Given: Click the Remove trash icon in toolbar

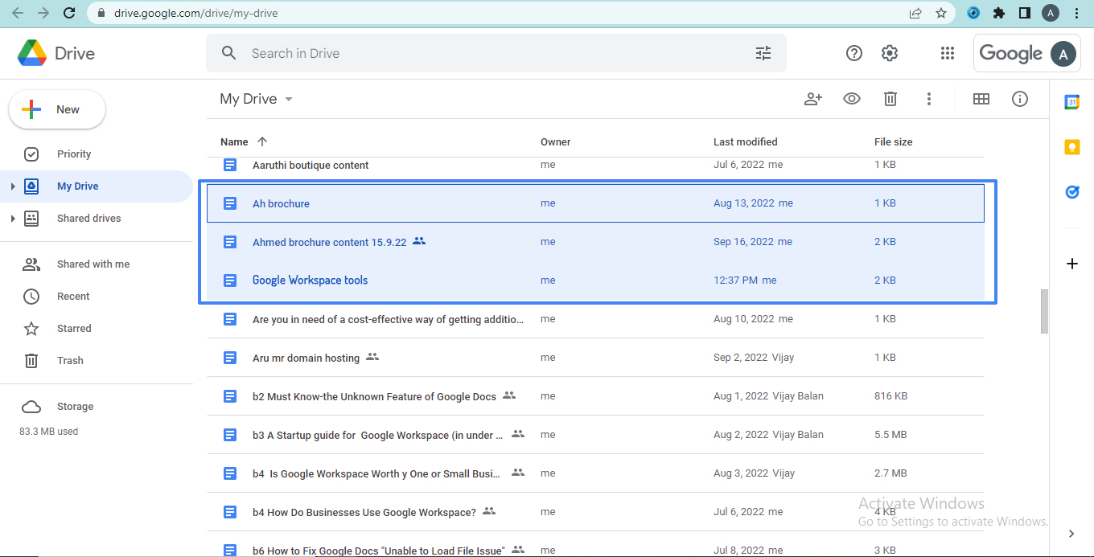Looking at the screenshot, I should 890,99.
